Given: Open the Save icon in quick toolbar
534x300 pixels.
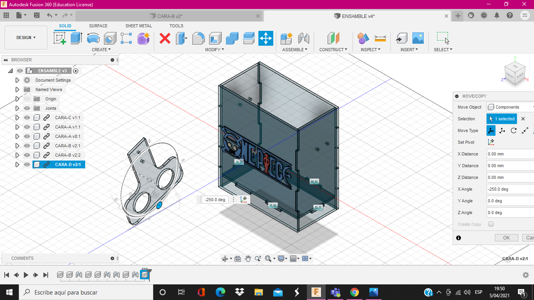Looking at the screenshot, I should (x=37, y=15).
